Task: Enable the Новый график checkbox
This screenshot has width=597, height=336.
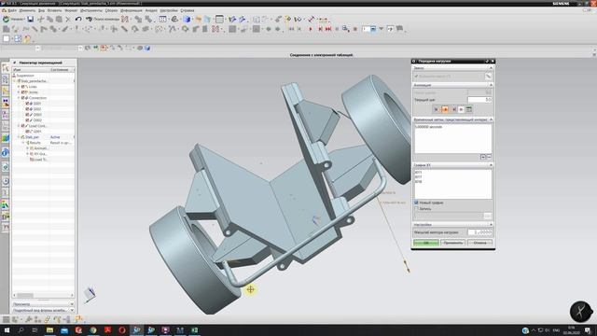Action: click(x=416, y=203)
